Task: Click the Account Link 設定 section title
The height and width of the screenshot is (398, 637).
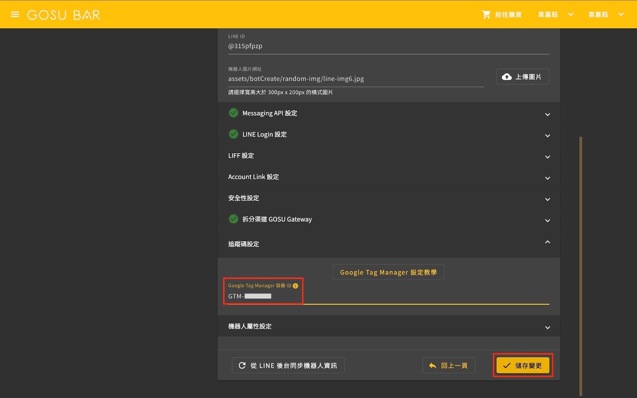Action: coord(254,177)
